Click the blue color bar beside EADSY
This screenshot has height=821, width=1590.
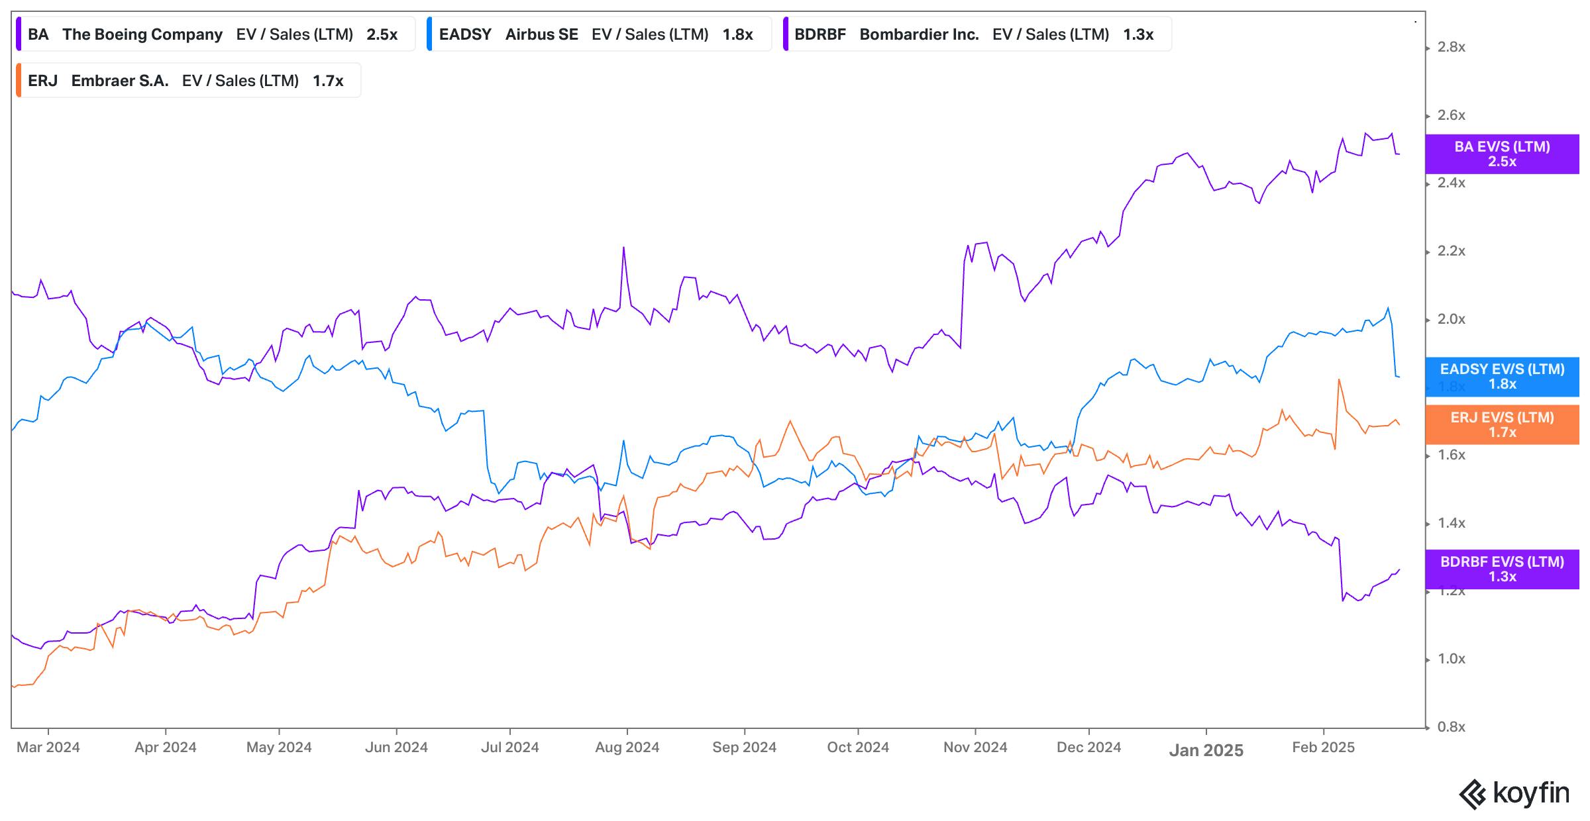point(430,34)
